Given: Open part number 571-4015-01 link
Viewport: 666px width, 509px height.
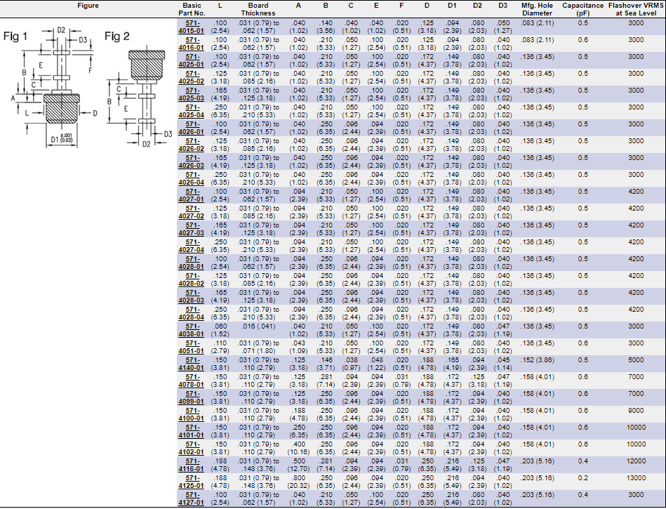Looking at the screenshot, I should click(x=189, y=27).
